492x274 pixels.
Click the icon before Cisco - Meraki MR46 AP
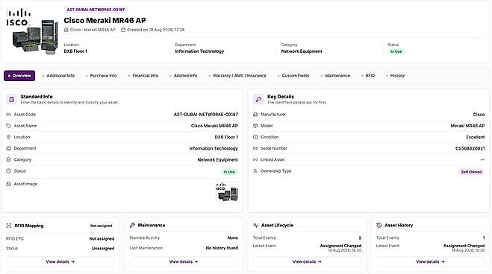tap(66, 30)
